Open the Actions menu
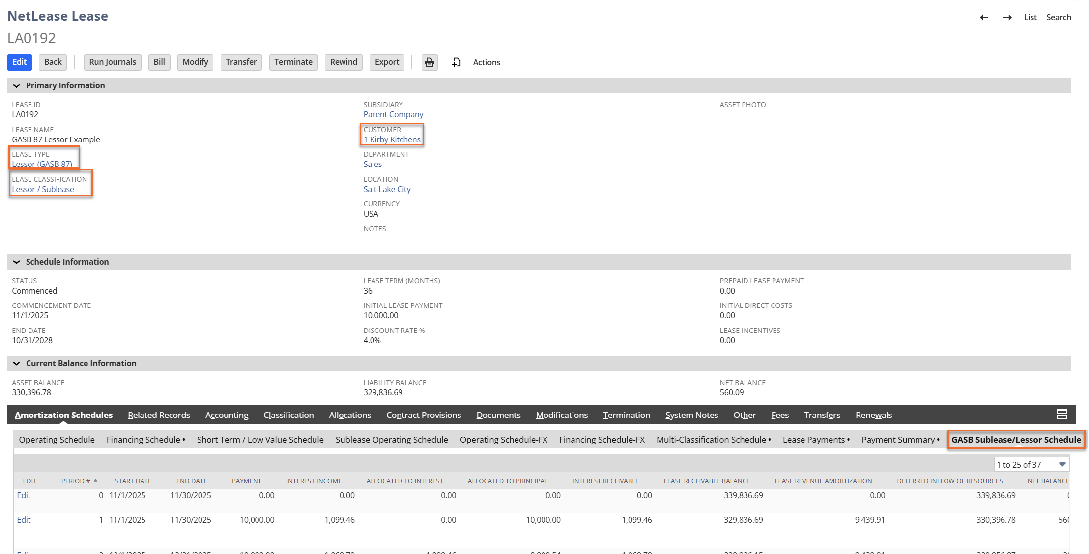The width and height of the screenshot is (1089, 554). pyautogui.click(x=486, y=62)
